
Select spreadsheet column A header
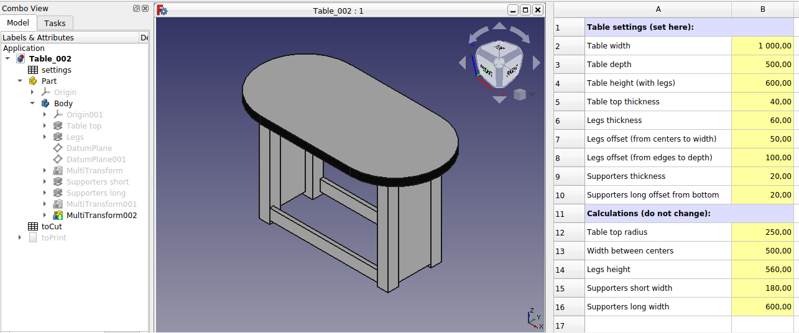point(658,9)
